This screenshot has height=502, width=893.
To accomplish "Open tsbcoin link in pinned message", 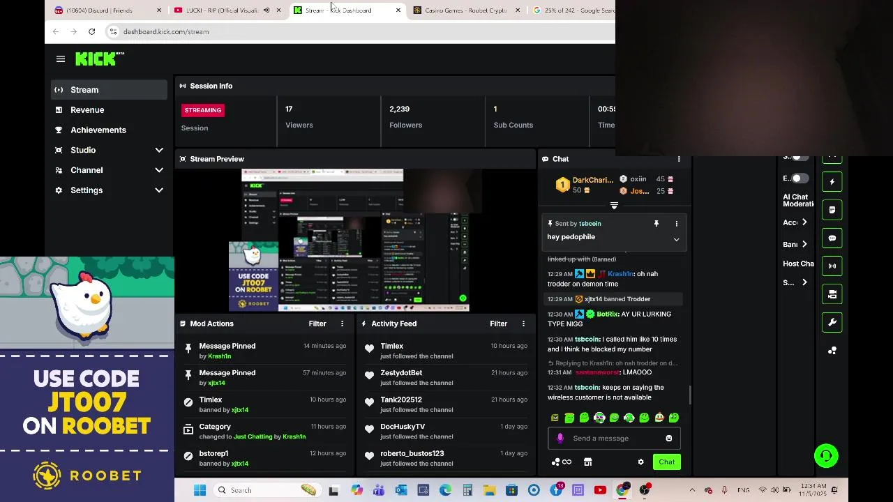I will point(590,224).
